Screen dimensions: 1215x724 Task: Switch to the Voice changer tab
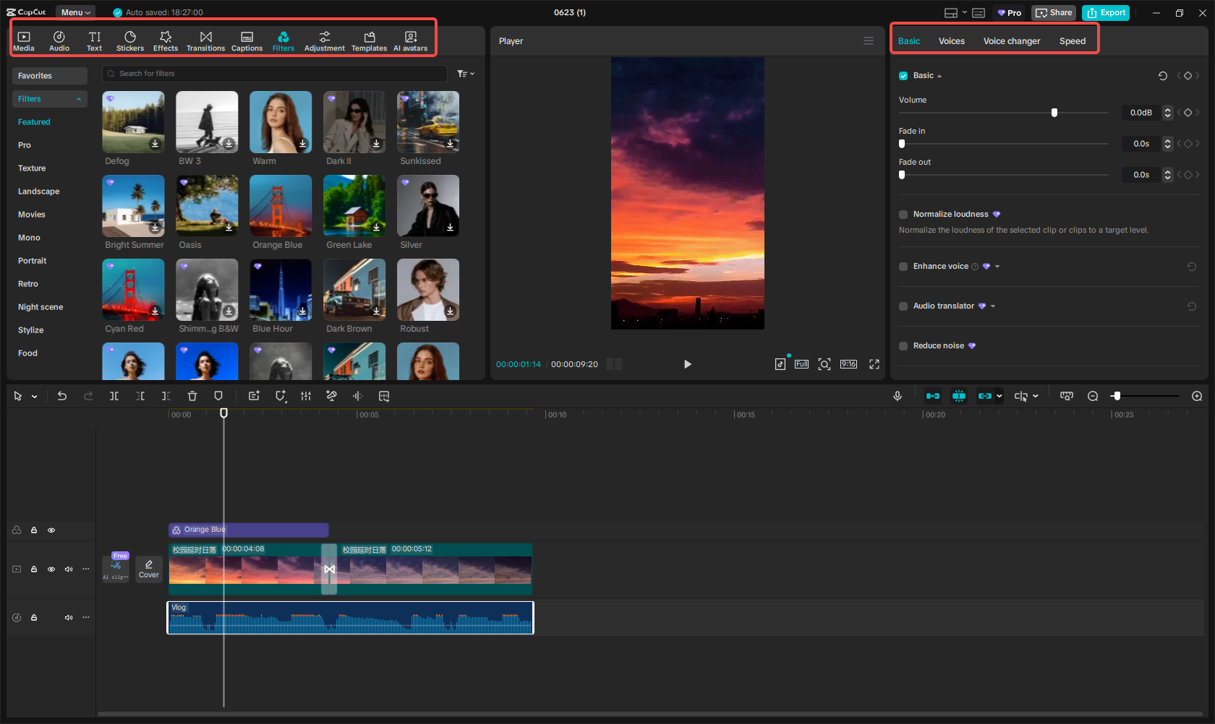(1011, 40)
